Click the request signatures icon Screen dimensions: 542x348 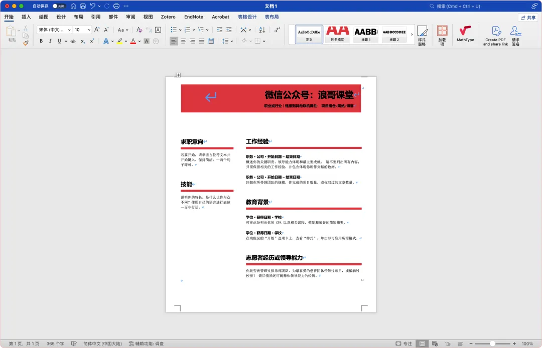(516, 36)
